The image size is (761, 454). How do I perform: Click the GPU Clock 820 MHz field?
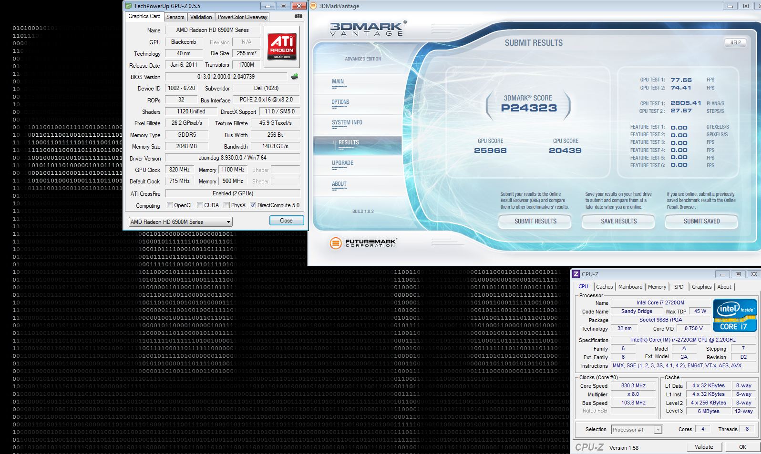[179, 170]
